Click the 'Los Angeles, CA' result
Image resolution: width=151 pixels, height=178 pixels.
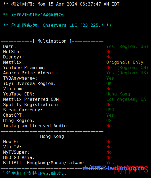tap(126, 99)
